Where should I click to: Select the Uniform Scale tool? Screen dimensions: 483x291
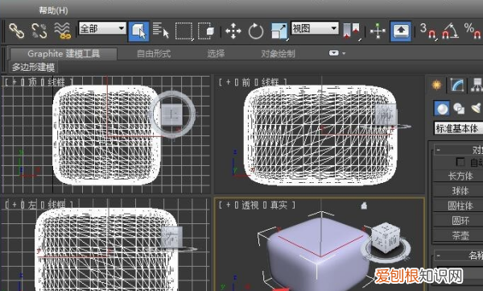click(x=279, y=31)
